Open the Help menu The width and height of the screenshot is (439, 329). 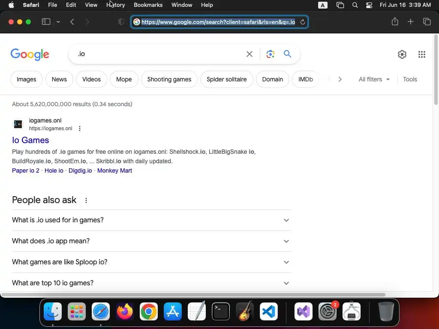[207, 5]
